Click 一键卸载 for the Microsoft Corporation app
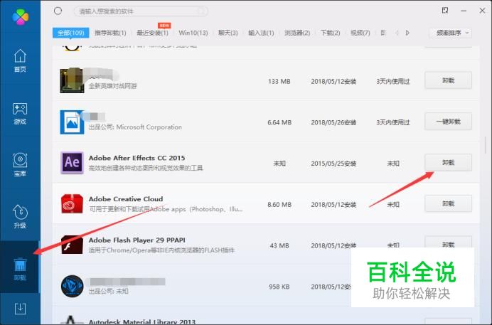 click(x=448, y=121)
